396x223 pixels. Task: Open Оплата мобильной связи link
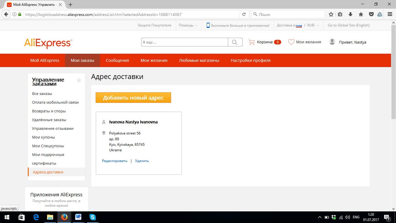55,102
